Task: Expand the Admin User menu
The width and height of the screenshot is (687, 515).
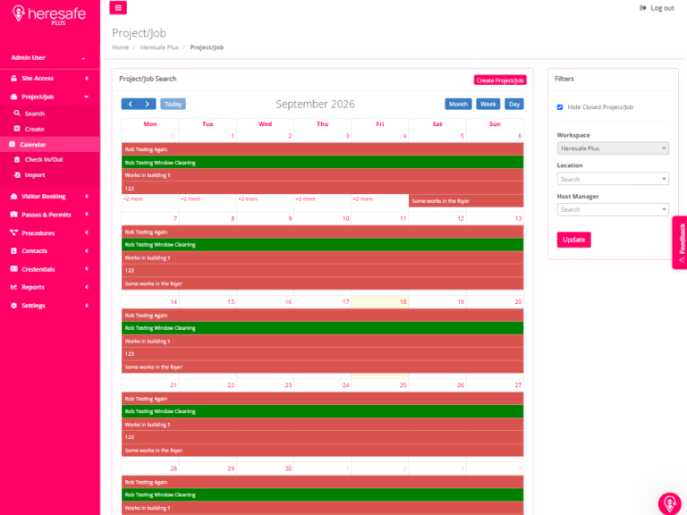Action: [48, 58]
